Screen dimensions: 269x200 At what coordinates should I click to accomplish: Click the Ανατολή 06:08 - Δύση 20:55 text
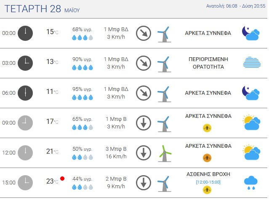(236, 6)
